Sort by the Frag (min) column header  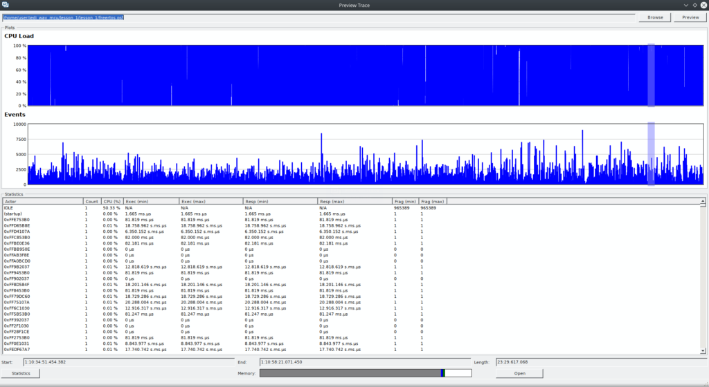[x=405, y=201]
